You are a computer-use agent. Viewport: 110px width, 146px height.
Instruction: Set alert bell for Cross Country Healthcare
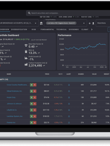tap(69, 85)
